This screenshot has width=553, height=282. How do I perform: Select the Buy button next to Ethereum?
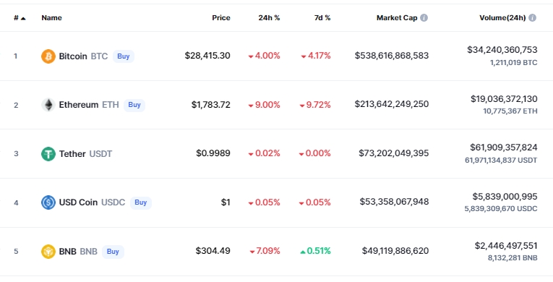134,105
